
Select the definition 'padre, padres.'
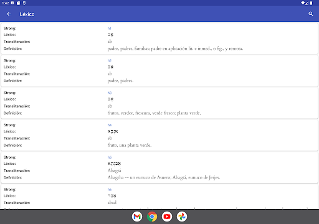pyautogui.click(x=120, y=81)
